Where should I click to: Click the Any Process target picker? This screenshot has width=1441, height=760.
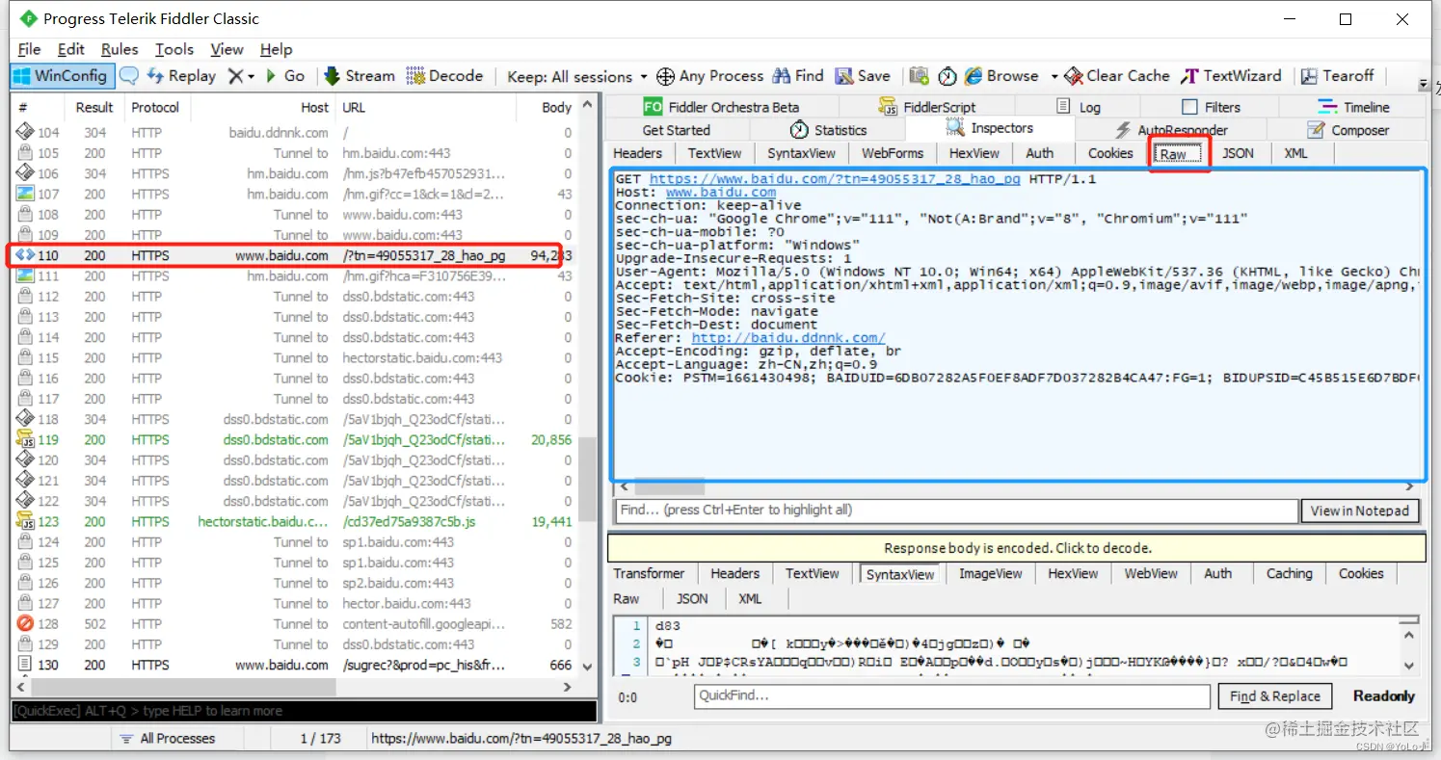(x=709, y=76)
